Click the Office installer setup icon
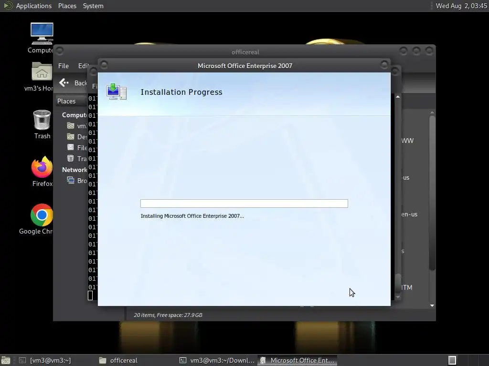 (117, 91)
